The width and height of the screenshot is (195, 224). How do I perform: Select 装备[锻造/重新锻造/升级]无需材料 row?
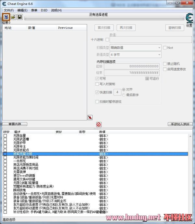click(95, 197)
